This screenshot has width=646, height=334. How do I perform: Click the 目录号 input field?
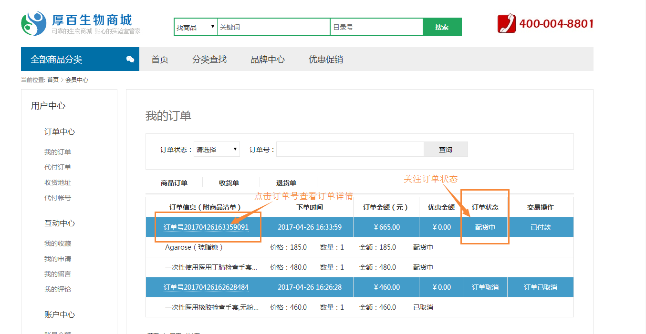376,27
